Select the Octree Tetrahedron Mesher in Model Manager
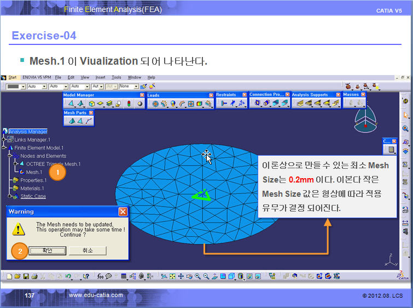 pos(70,104)
